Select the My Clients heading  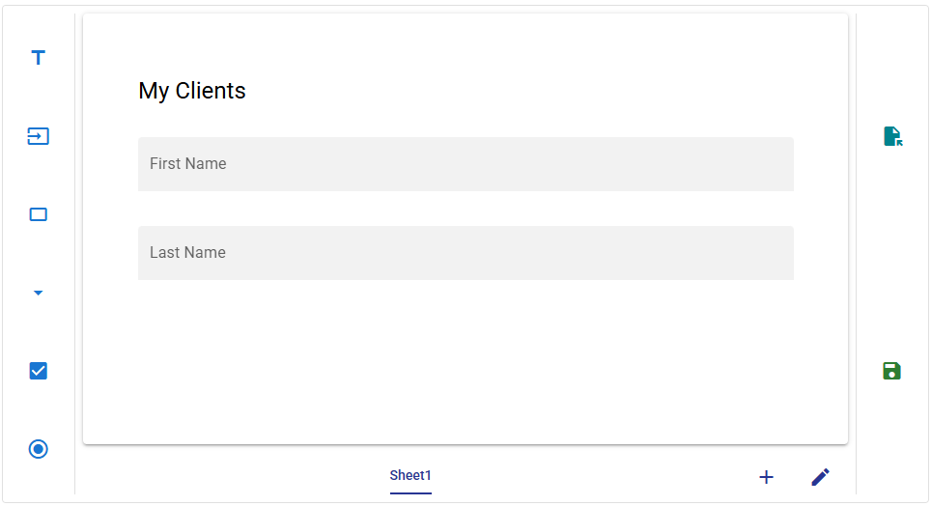pyautogui.click(x=192, y=91)
